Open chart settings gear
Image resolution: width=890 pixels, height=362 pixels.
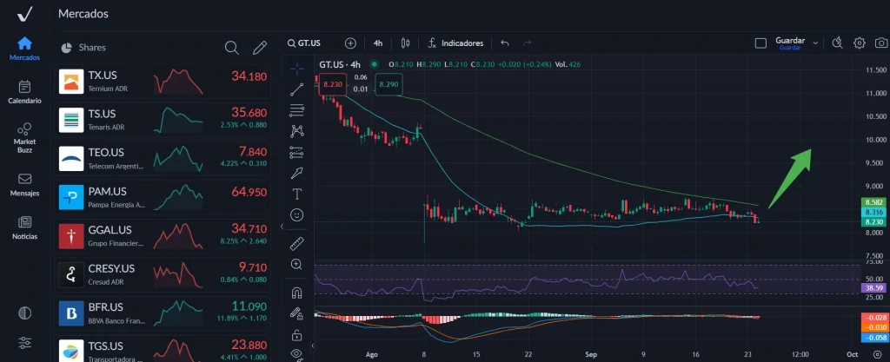tap(859, 43)
